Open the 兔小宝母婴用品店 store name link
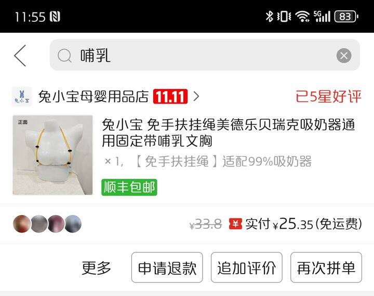Viewport: 374px width, 296px height. 94,96
